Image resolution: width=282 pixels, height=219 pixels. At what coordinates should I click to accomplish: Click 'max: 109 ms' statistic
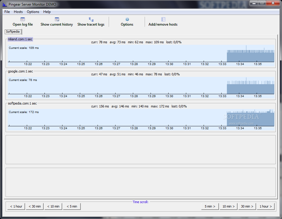(155, 42)
